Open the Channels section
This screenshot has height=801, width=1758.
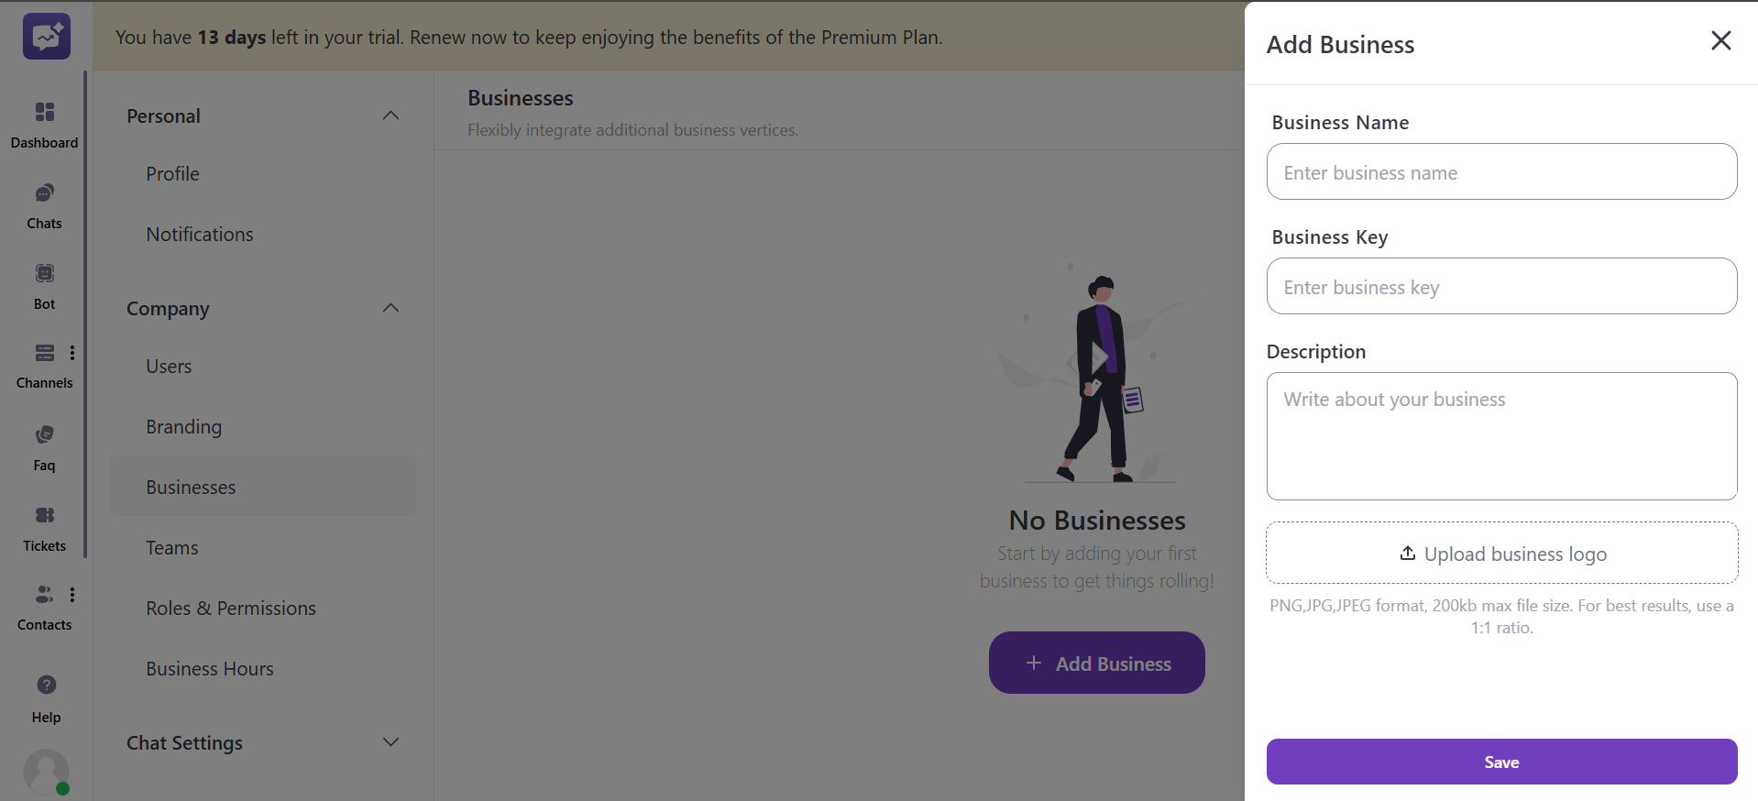44,365
